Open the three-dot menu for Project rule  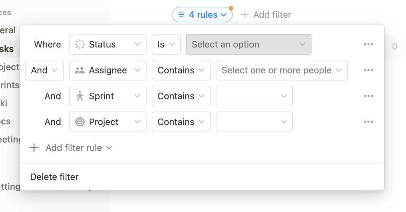click(x=368, y=122)
